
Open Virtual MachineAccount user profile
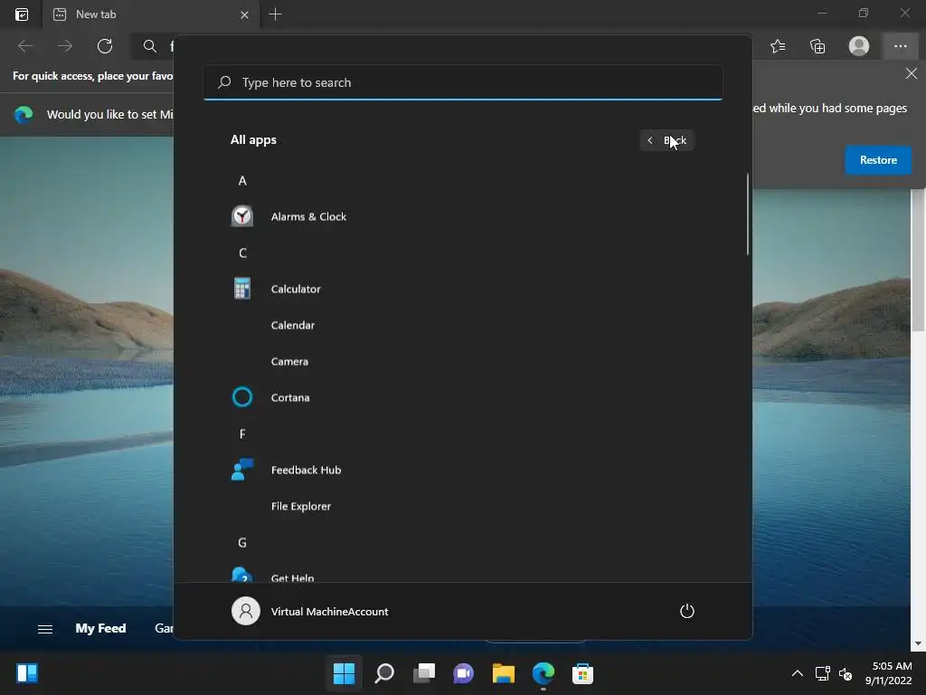tap(310, 611)
